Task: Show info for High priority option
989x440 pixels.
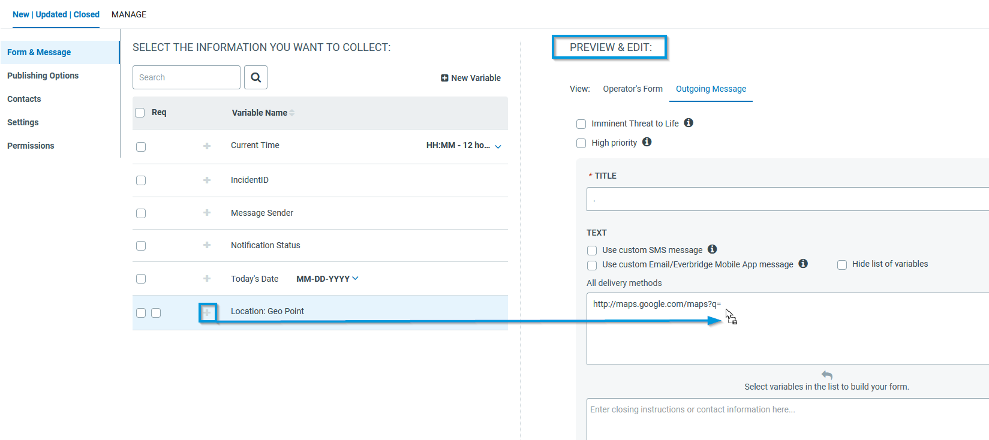Action: 647,142
